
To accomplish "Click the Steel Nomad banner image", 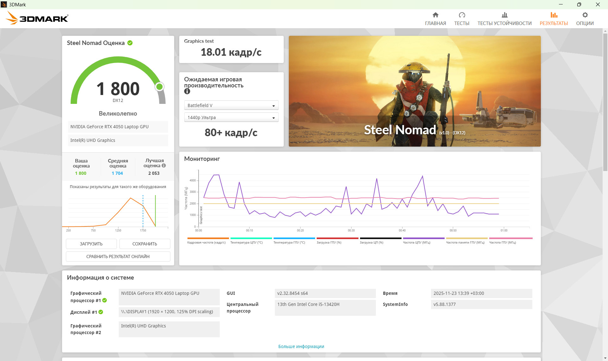I will (415, 91).
